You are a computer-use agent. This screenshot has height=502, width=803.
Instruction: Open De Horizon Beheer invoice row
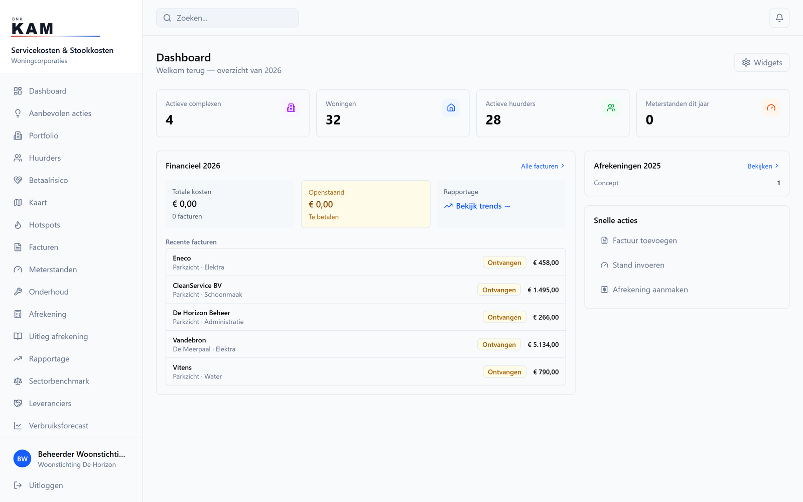[366, 317]
